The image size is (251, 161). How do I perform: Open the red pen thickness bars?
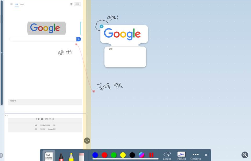pyautogui.click(x=151, y=155)
